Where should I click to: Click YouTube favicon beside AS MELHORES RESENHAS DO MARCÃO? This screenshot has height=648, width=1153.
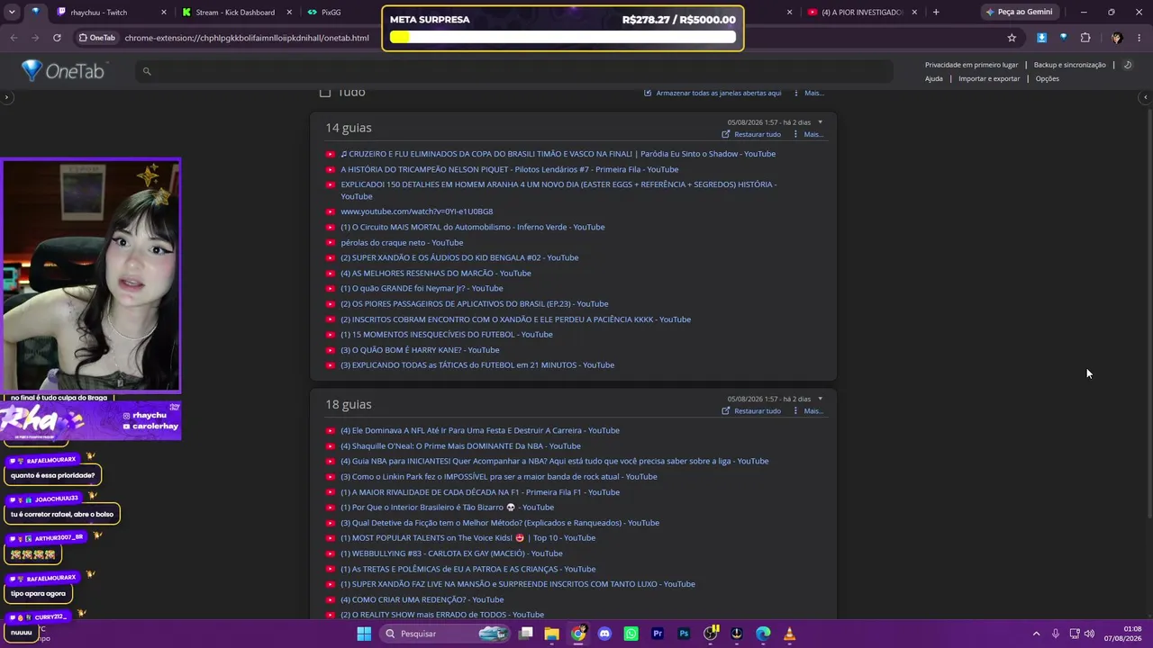click(x=331, y=274)
